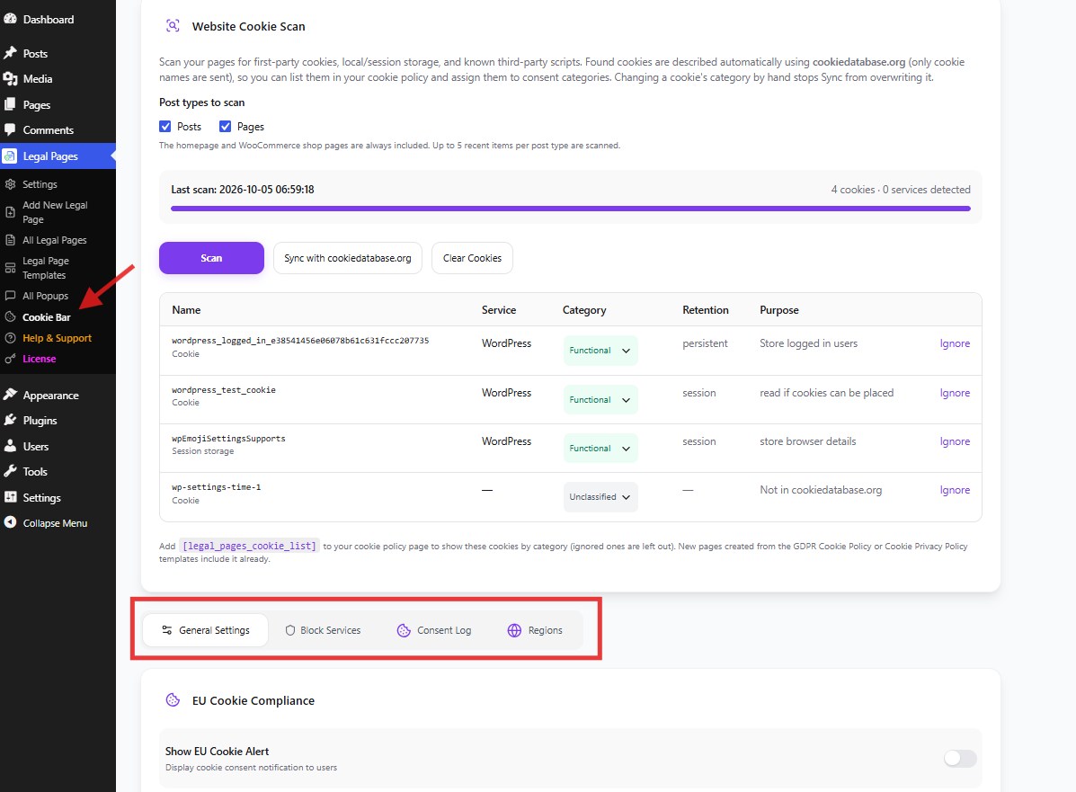Open Legal Page Templates submenu item
The image size is (1076, 792).
pos(45,268)
